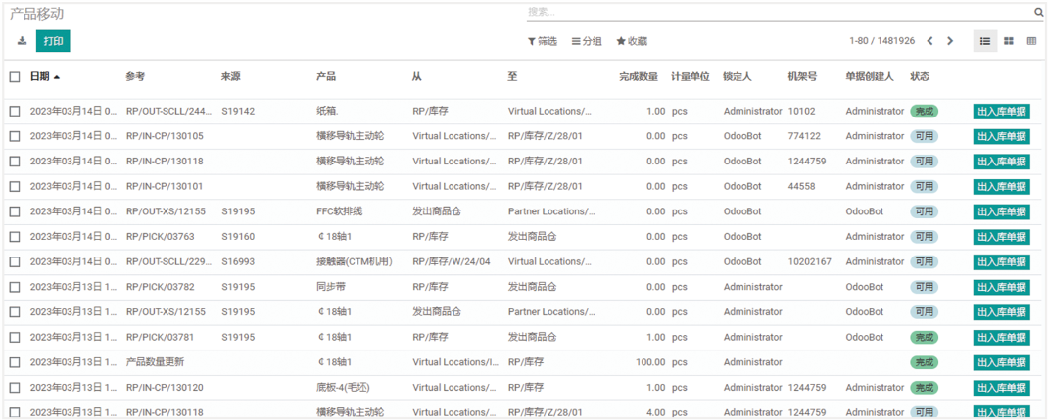This screenshot has width=1048, height=420.
Task: Sort by the 日期 column header
Action: coord(40,76)
